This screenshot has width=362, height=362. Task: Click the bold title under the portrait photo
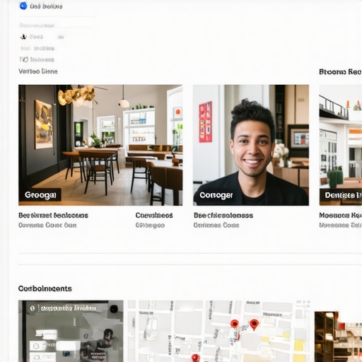click(223, 216)
